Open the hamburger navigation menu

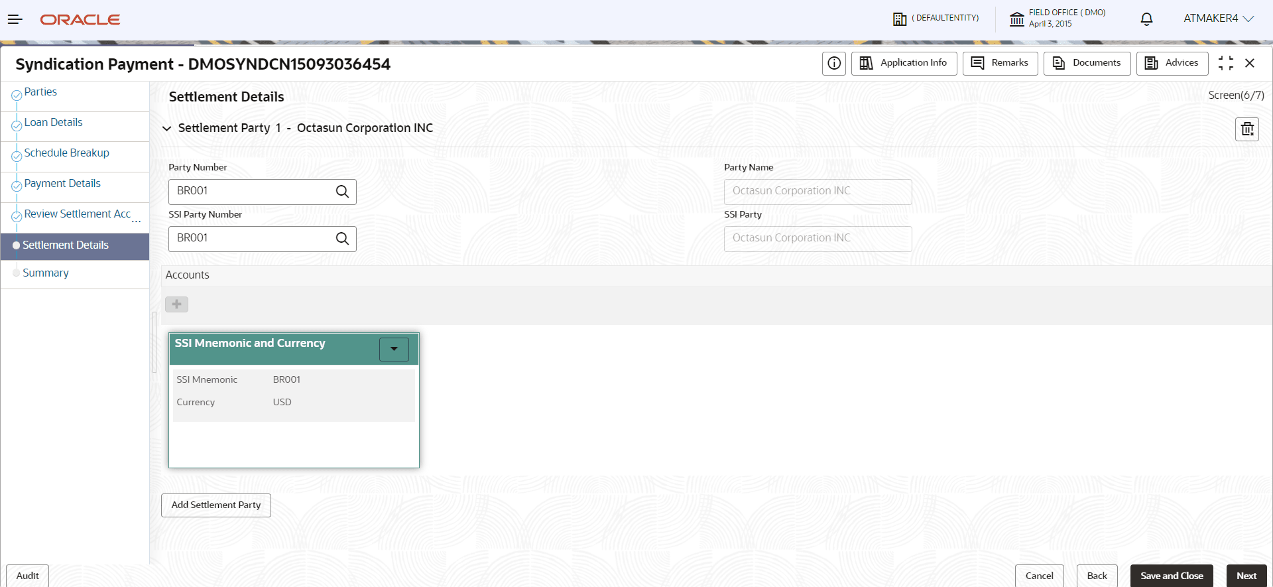click(15, 19)
